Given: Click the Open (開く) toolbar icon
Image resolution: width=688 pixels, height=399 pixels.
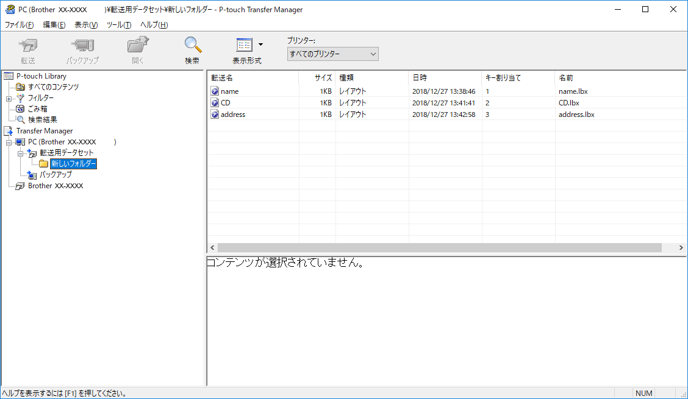Looking at the screenshot, I should point(138,45).
